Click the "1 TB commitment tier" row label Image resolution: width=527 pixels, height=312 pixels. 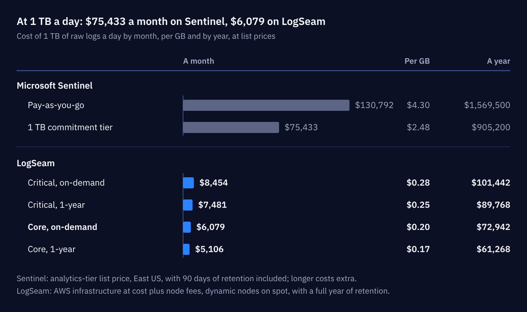click(x=70, y=127)
